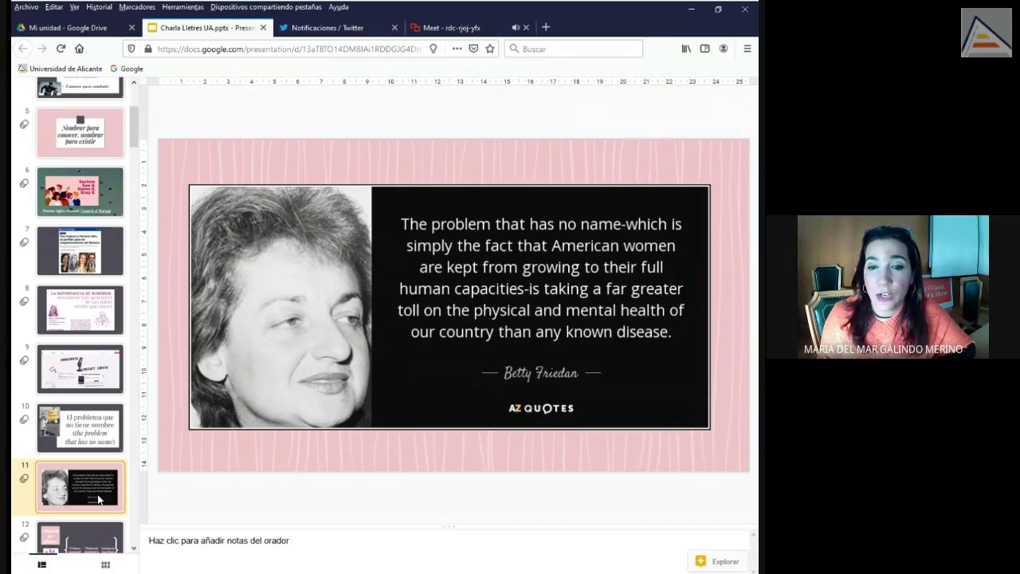Open the Firefox library icon

pyautogui.click(x=685, y=49)
